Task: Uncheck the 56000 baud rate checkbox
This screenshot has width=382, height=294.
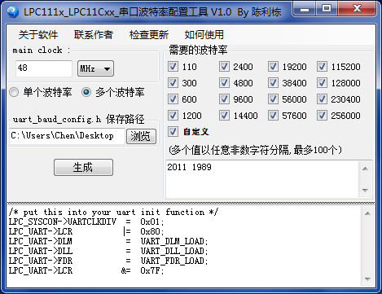Action: click(273, 99)
